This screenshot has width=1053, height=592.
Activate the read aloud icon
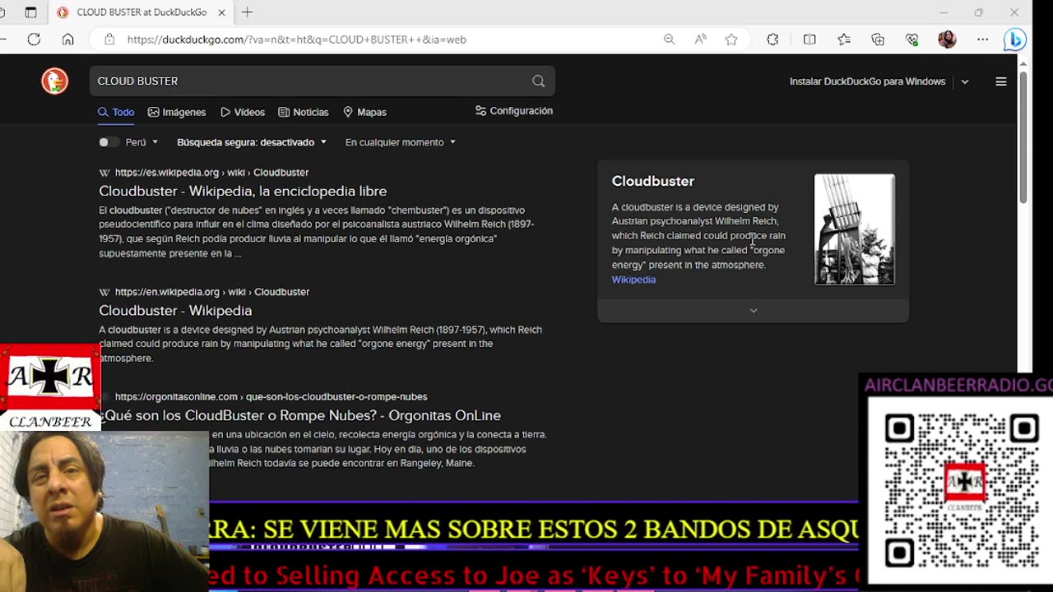[700, 39]
